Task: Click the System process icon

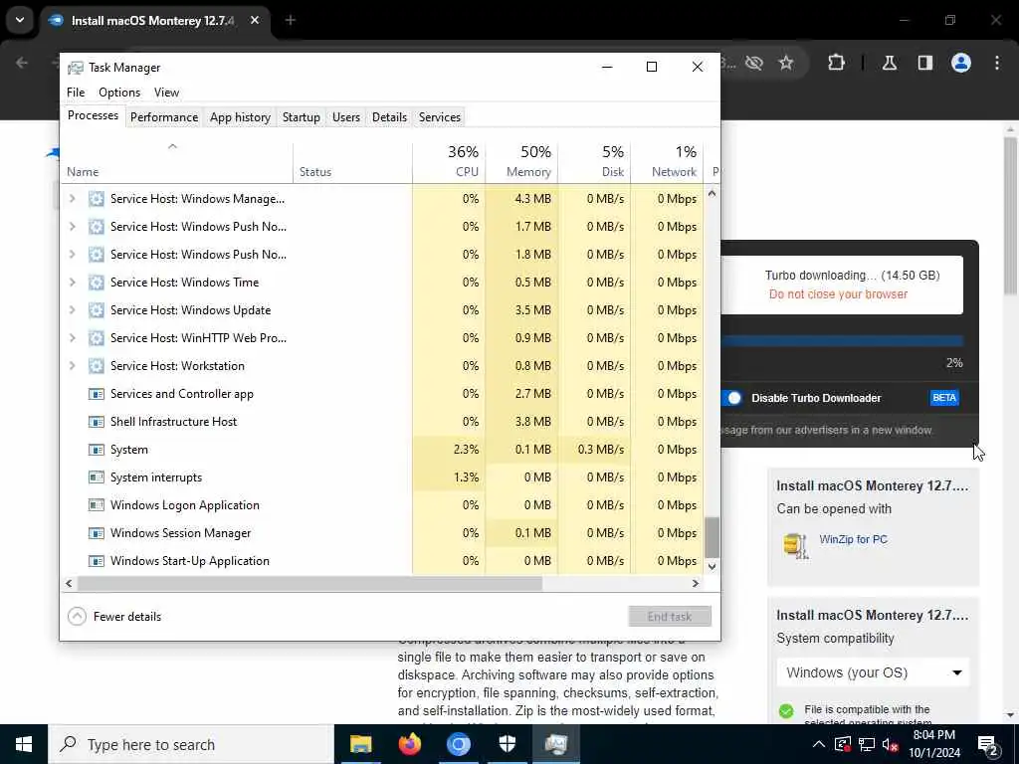Action: pyautogui.click(x=97, y=451)
